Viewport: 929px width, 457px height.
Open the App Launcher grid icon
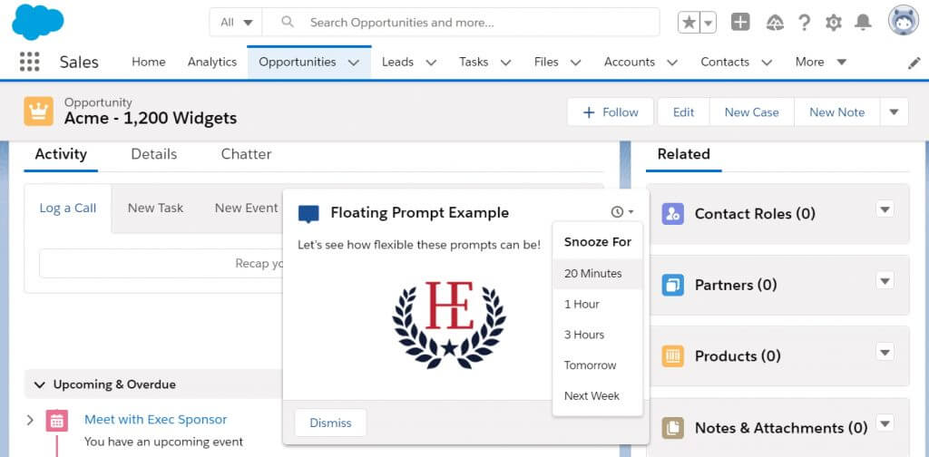tap(30, 62)
